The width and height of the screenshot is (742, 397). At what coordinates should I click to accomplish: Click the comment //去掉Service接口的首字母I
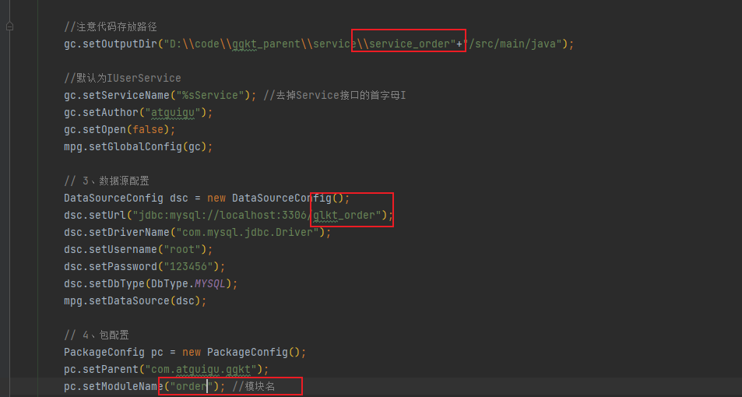[335, 95]
